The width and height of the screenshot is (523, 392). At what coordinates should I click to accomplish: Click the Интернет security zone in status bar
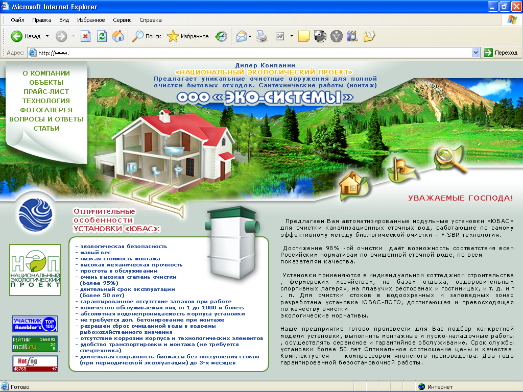435,387
